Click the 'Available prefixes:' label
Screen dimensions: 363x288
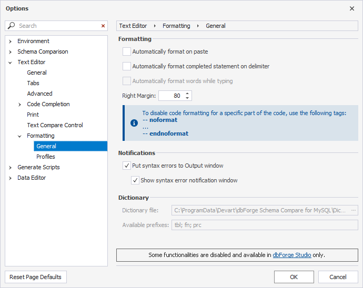pyautogui.click(x=146, y=225)
